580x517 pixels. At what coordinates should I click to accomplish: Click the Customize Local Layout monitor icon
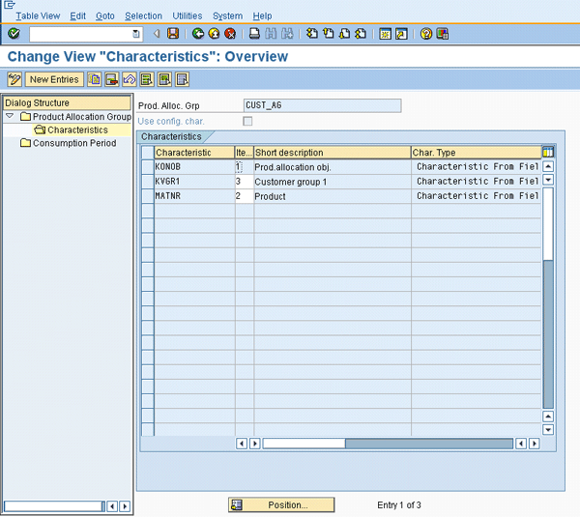coord(443,34)
